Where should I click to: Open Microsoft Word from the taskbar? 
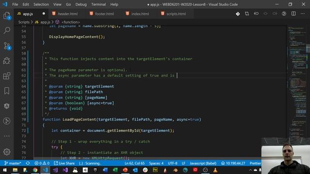[x=105, y=170]
